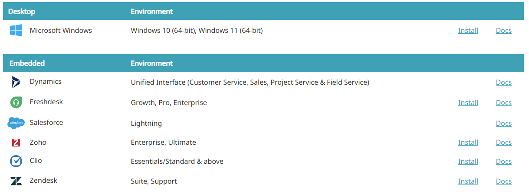Click the Dynamics logo icon
Image resolution: width=529 pixels, height=194 pixels.
point(16,82)
